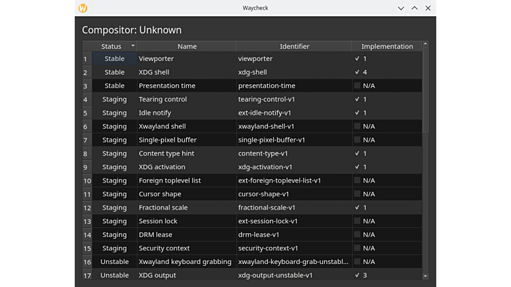
Task: Sort by the Identifier column header
Action: [294, 46]
